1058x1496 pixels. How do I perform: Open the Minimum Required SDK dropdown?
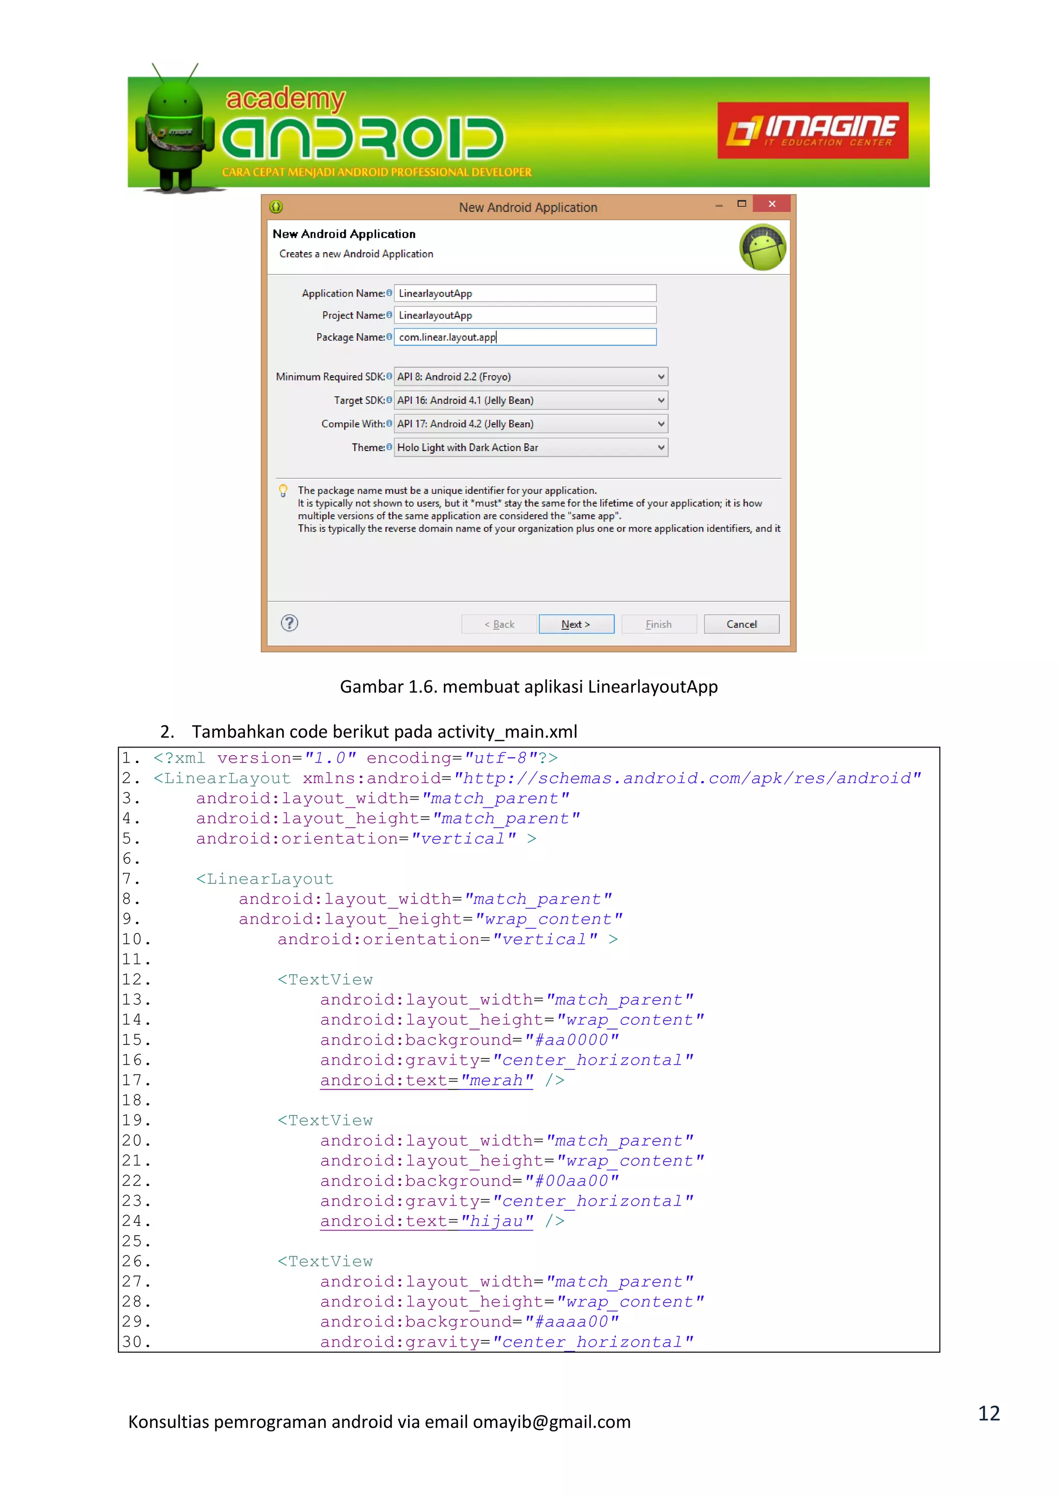(x=531, y=377)
